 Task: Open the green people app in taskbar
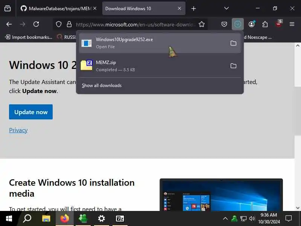pos(83,218)
